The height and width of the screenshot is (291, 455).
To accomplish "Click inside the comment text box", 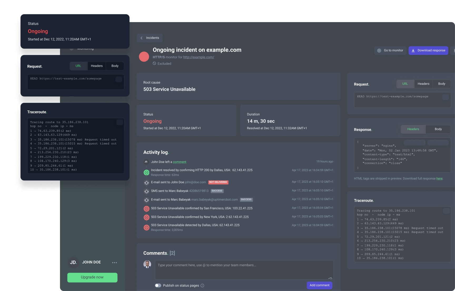I will 244,270.
